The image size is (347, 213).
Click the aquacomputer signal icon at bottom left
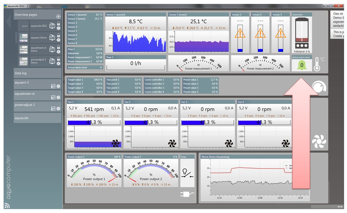[x=7, y=205]
